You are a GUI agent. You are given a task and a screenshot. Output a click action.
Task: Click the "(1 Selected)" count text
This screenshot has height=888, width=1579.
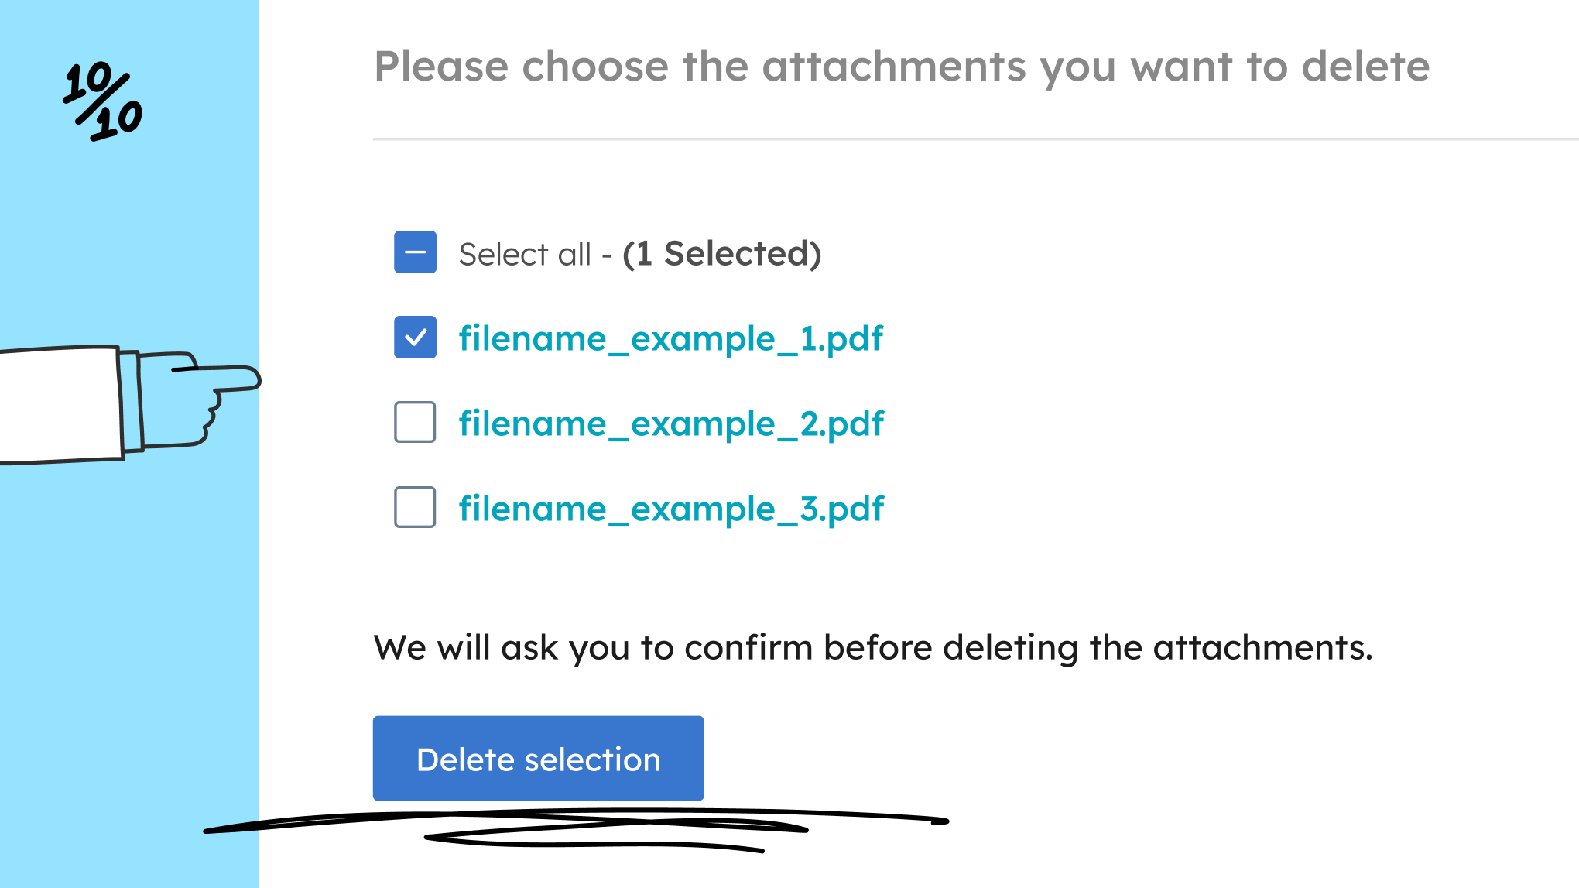pos(721,254)
